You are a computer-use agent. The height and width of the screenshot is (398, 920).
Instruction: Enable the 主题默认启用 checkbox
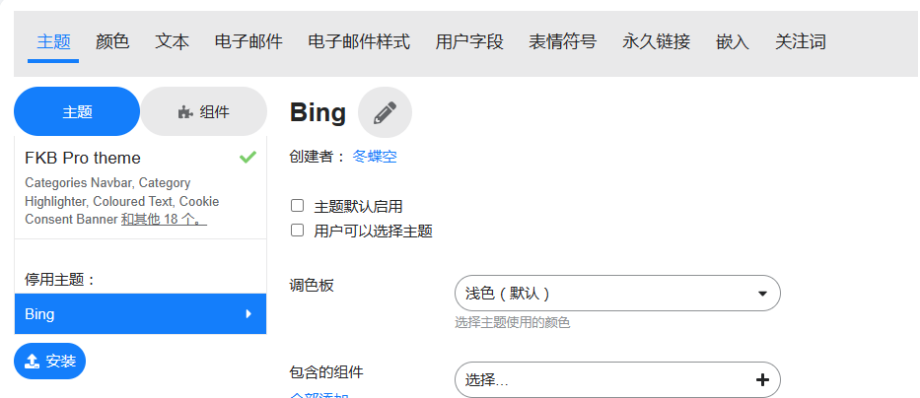click(x=297, y=206)
